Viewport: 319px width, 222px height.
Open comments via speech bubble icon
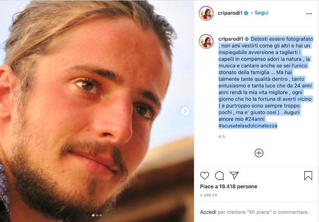point(219,175)
